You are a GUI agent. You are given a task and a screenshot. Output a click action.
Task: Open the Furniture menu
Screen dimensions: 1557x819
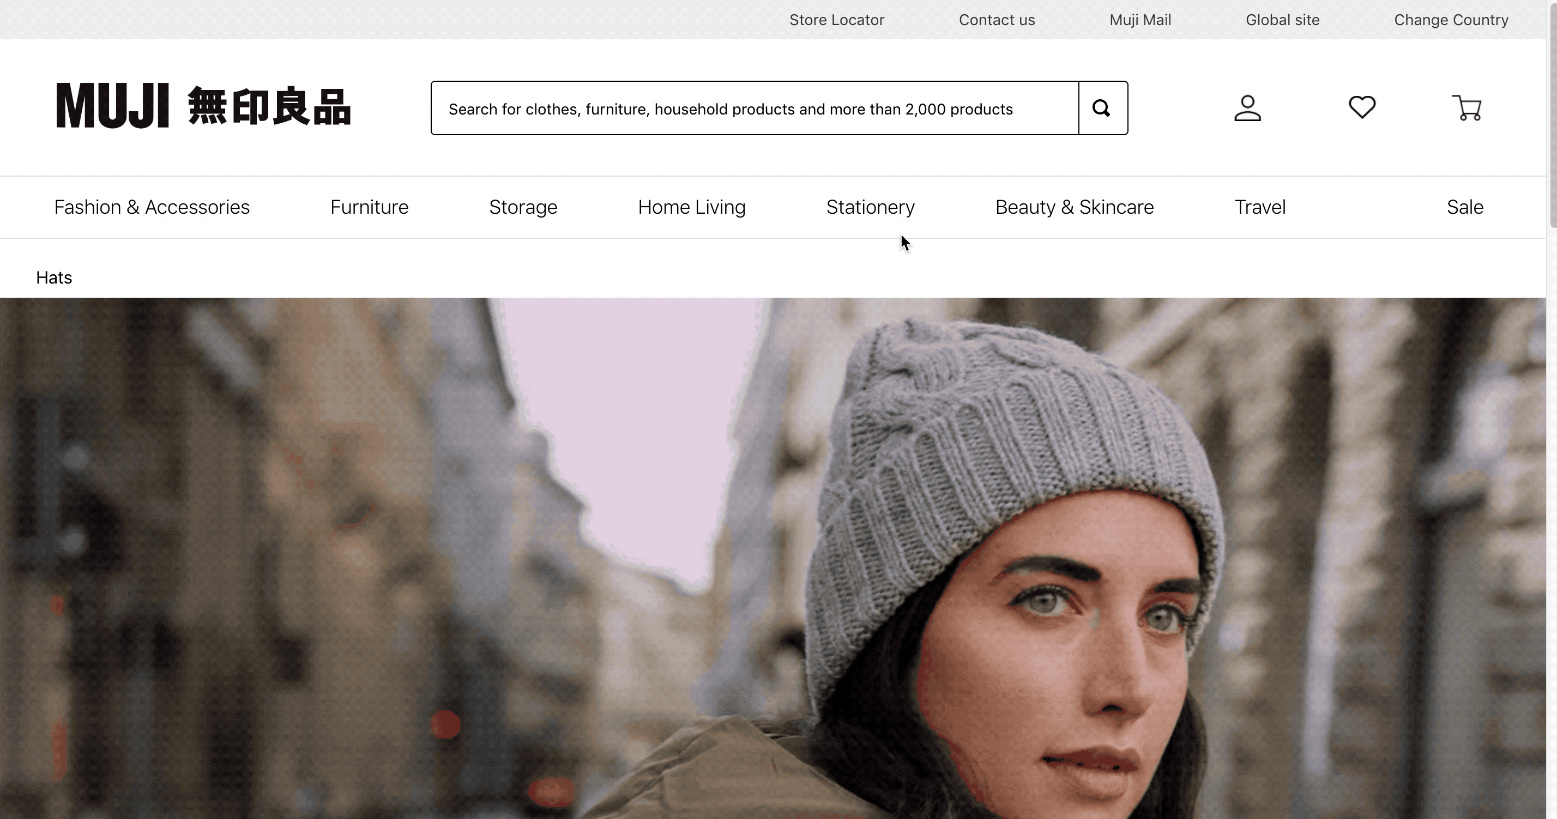pyautogui.click(x=369, y=207)
